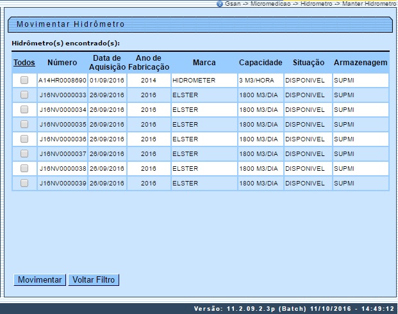Click the Armazenagem column header
This screenshot has height=314, width=398.
360,63
